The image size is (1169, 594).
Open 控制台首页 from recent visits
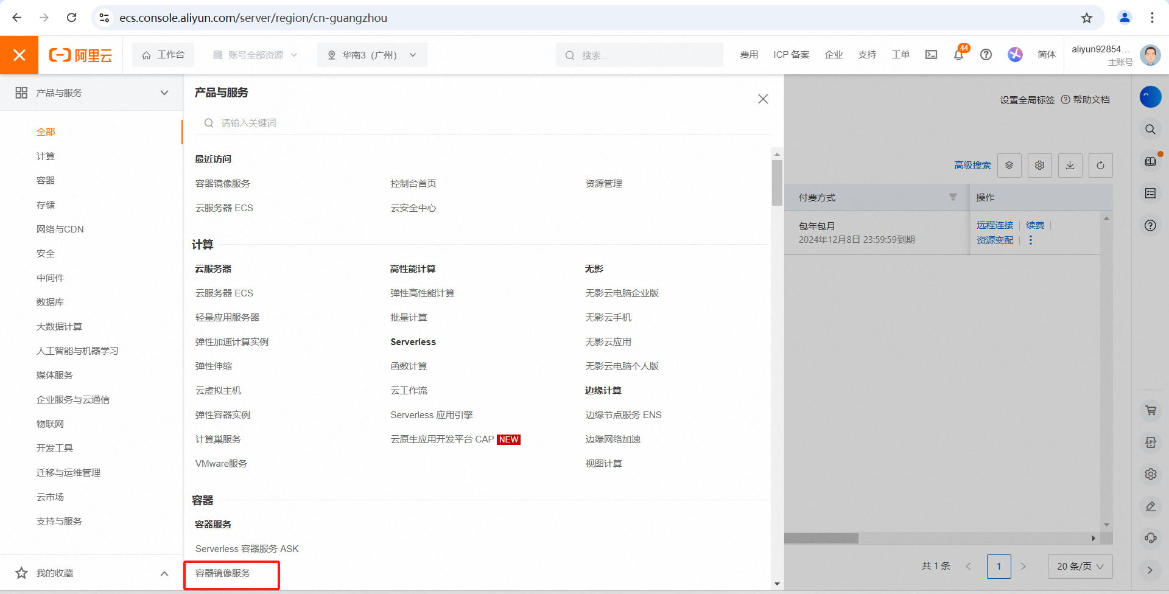point(413,183)
